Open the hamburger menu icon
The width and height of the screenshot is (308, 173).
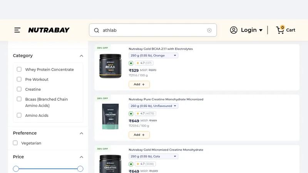17,30
